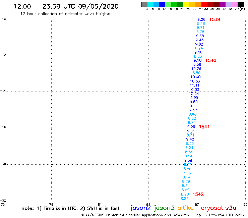The image size is (248, 218).
Task: Select the red pass label 1541
Action: tap(204, 127)
